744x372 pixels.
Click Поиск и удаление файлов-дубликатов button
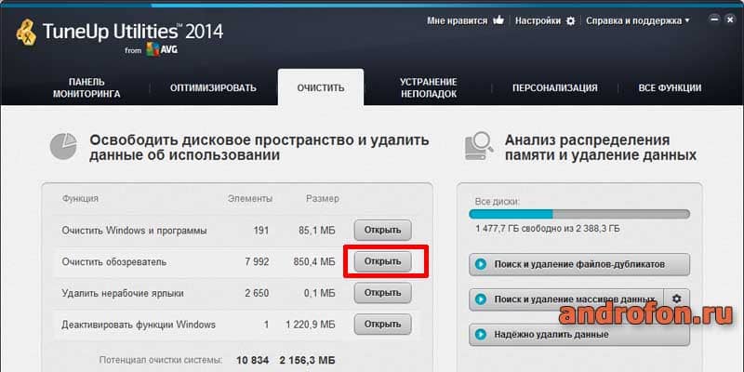pyautogui.click(x=578, y=264)
